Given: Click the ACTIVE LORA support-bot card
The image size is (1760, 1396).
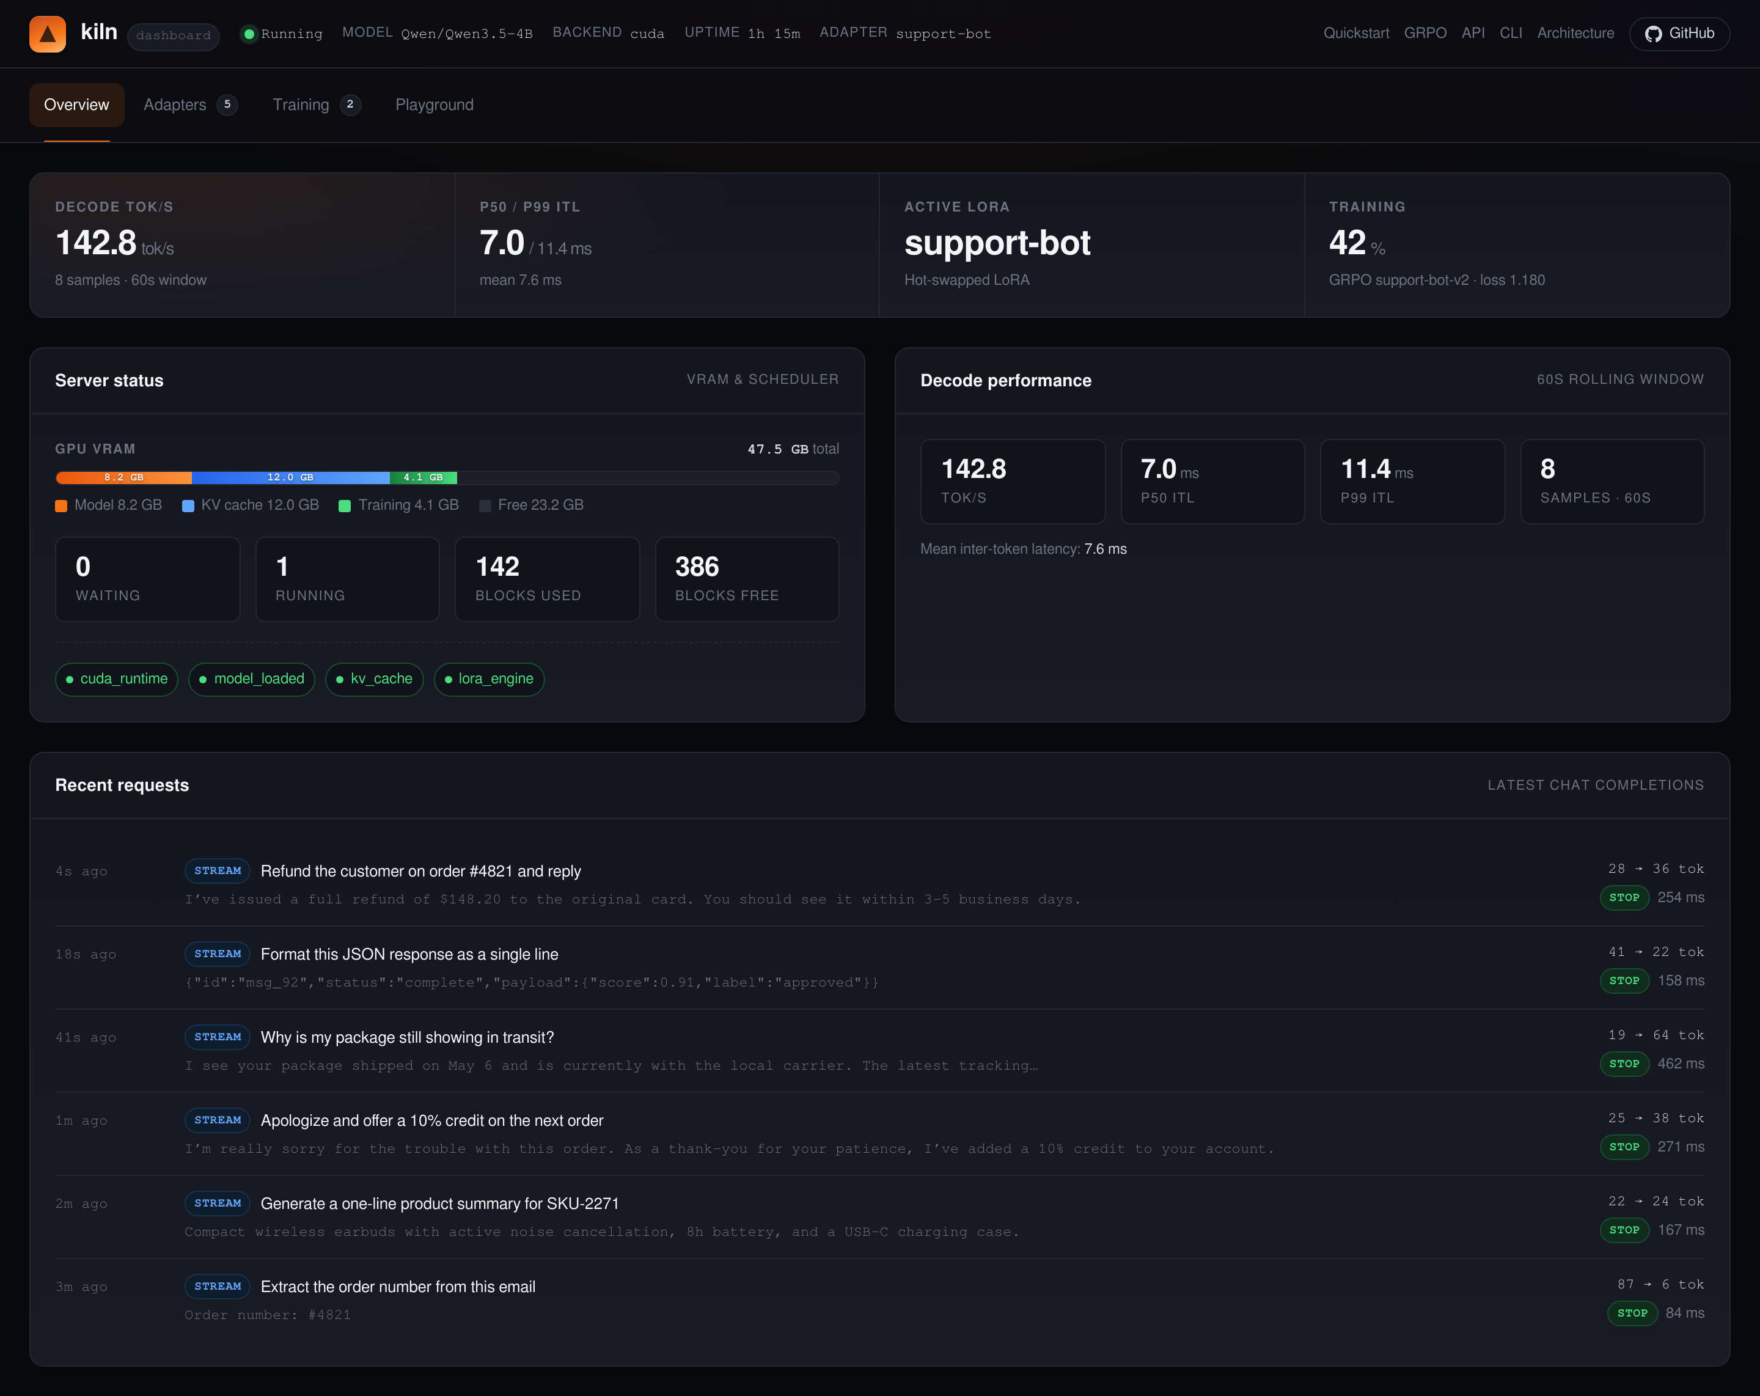Looking at the screenshot, I should [1091, 245].
